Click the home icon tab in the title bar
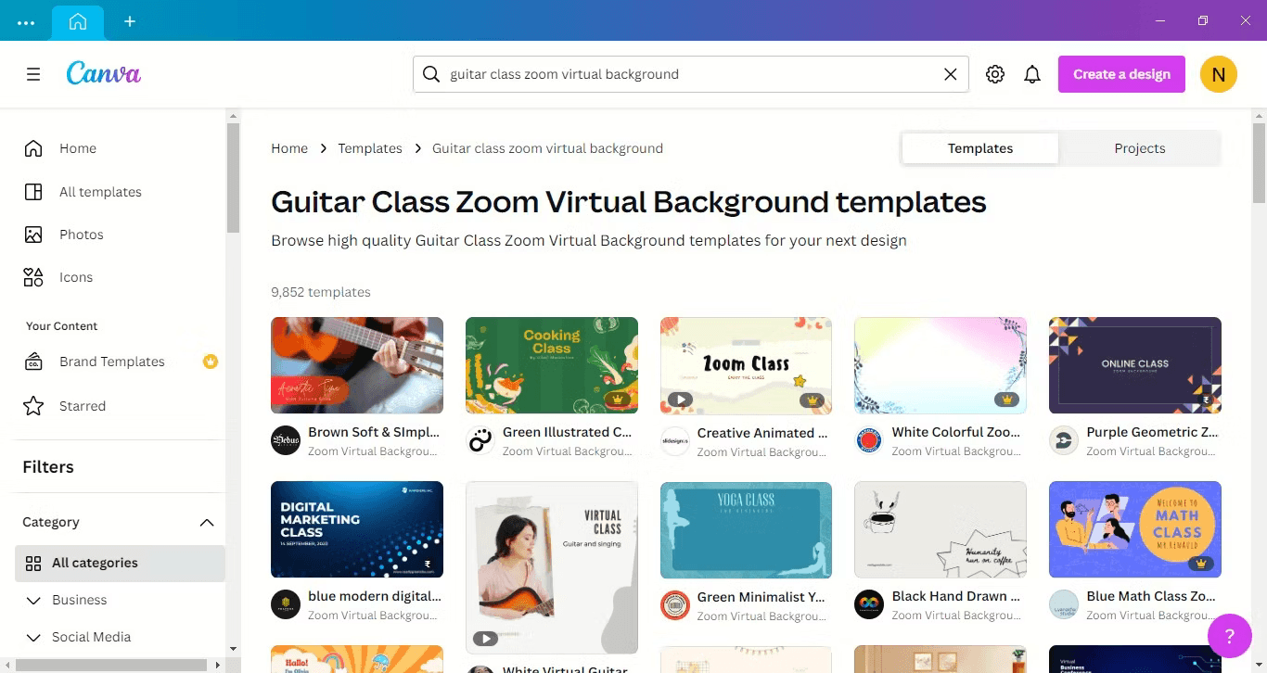 coord(78,21)
